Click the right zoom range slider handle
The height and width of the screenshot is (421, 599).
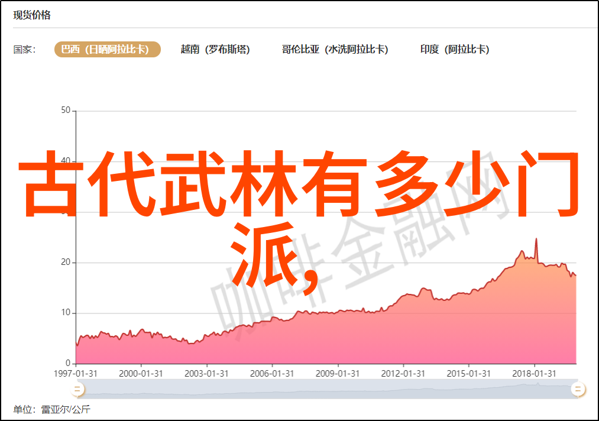(x=578, y=389)
